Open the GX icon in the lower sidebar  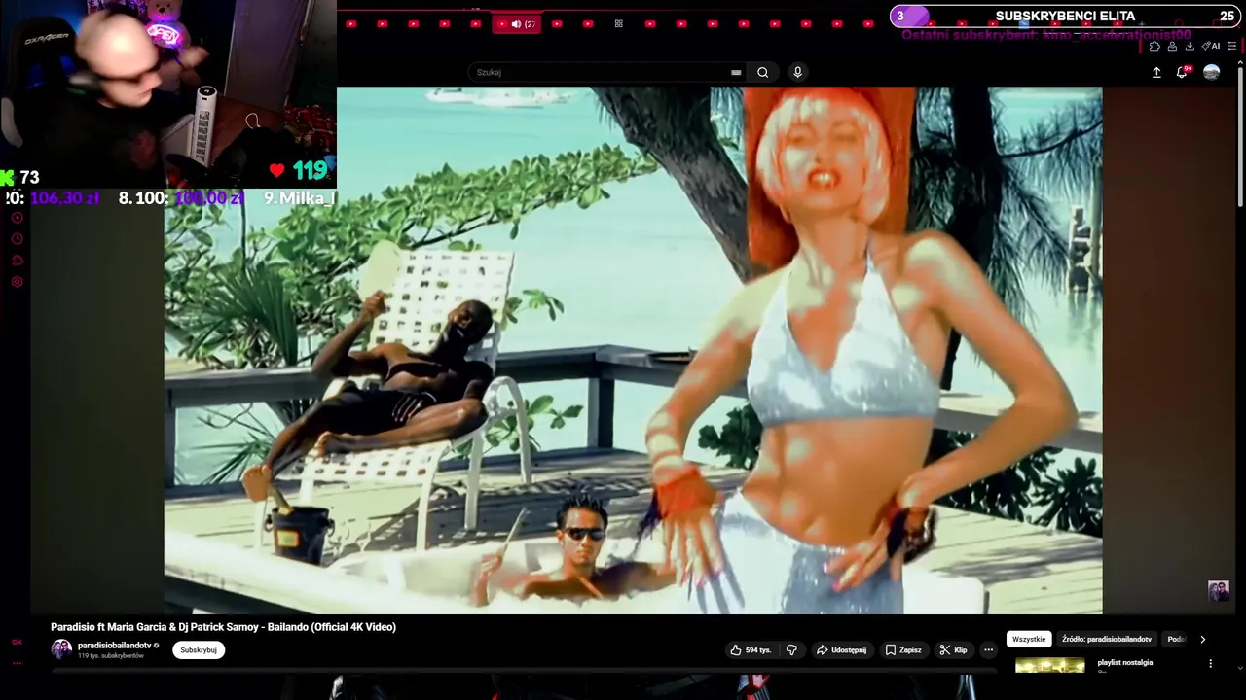[x=17, y=642]
